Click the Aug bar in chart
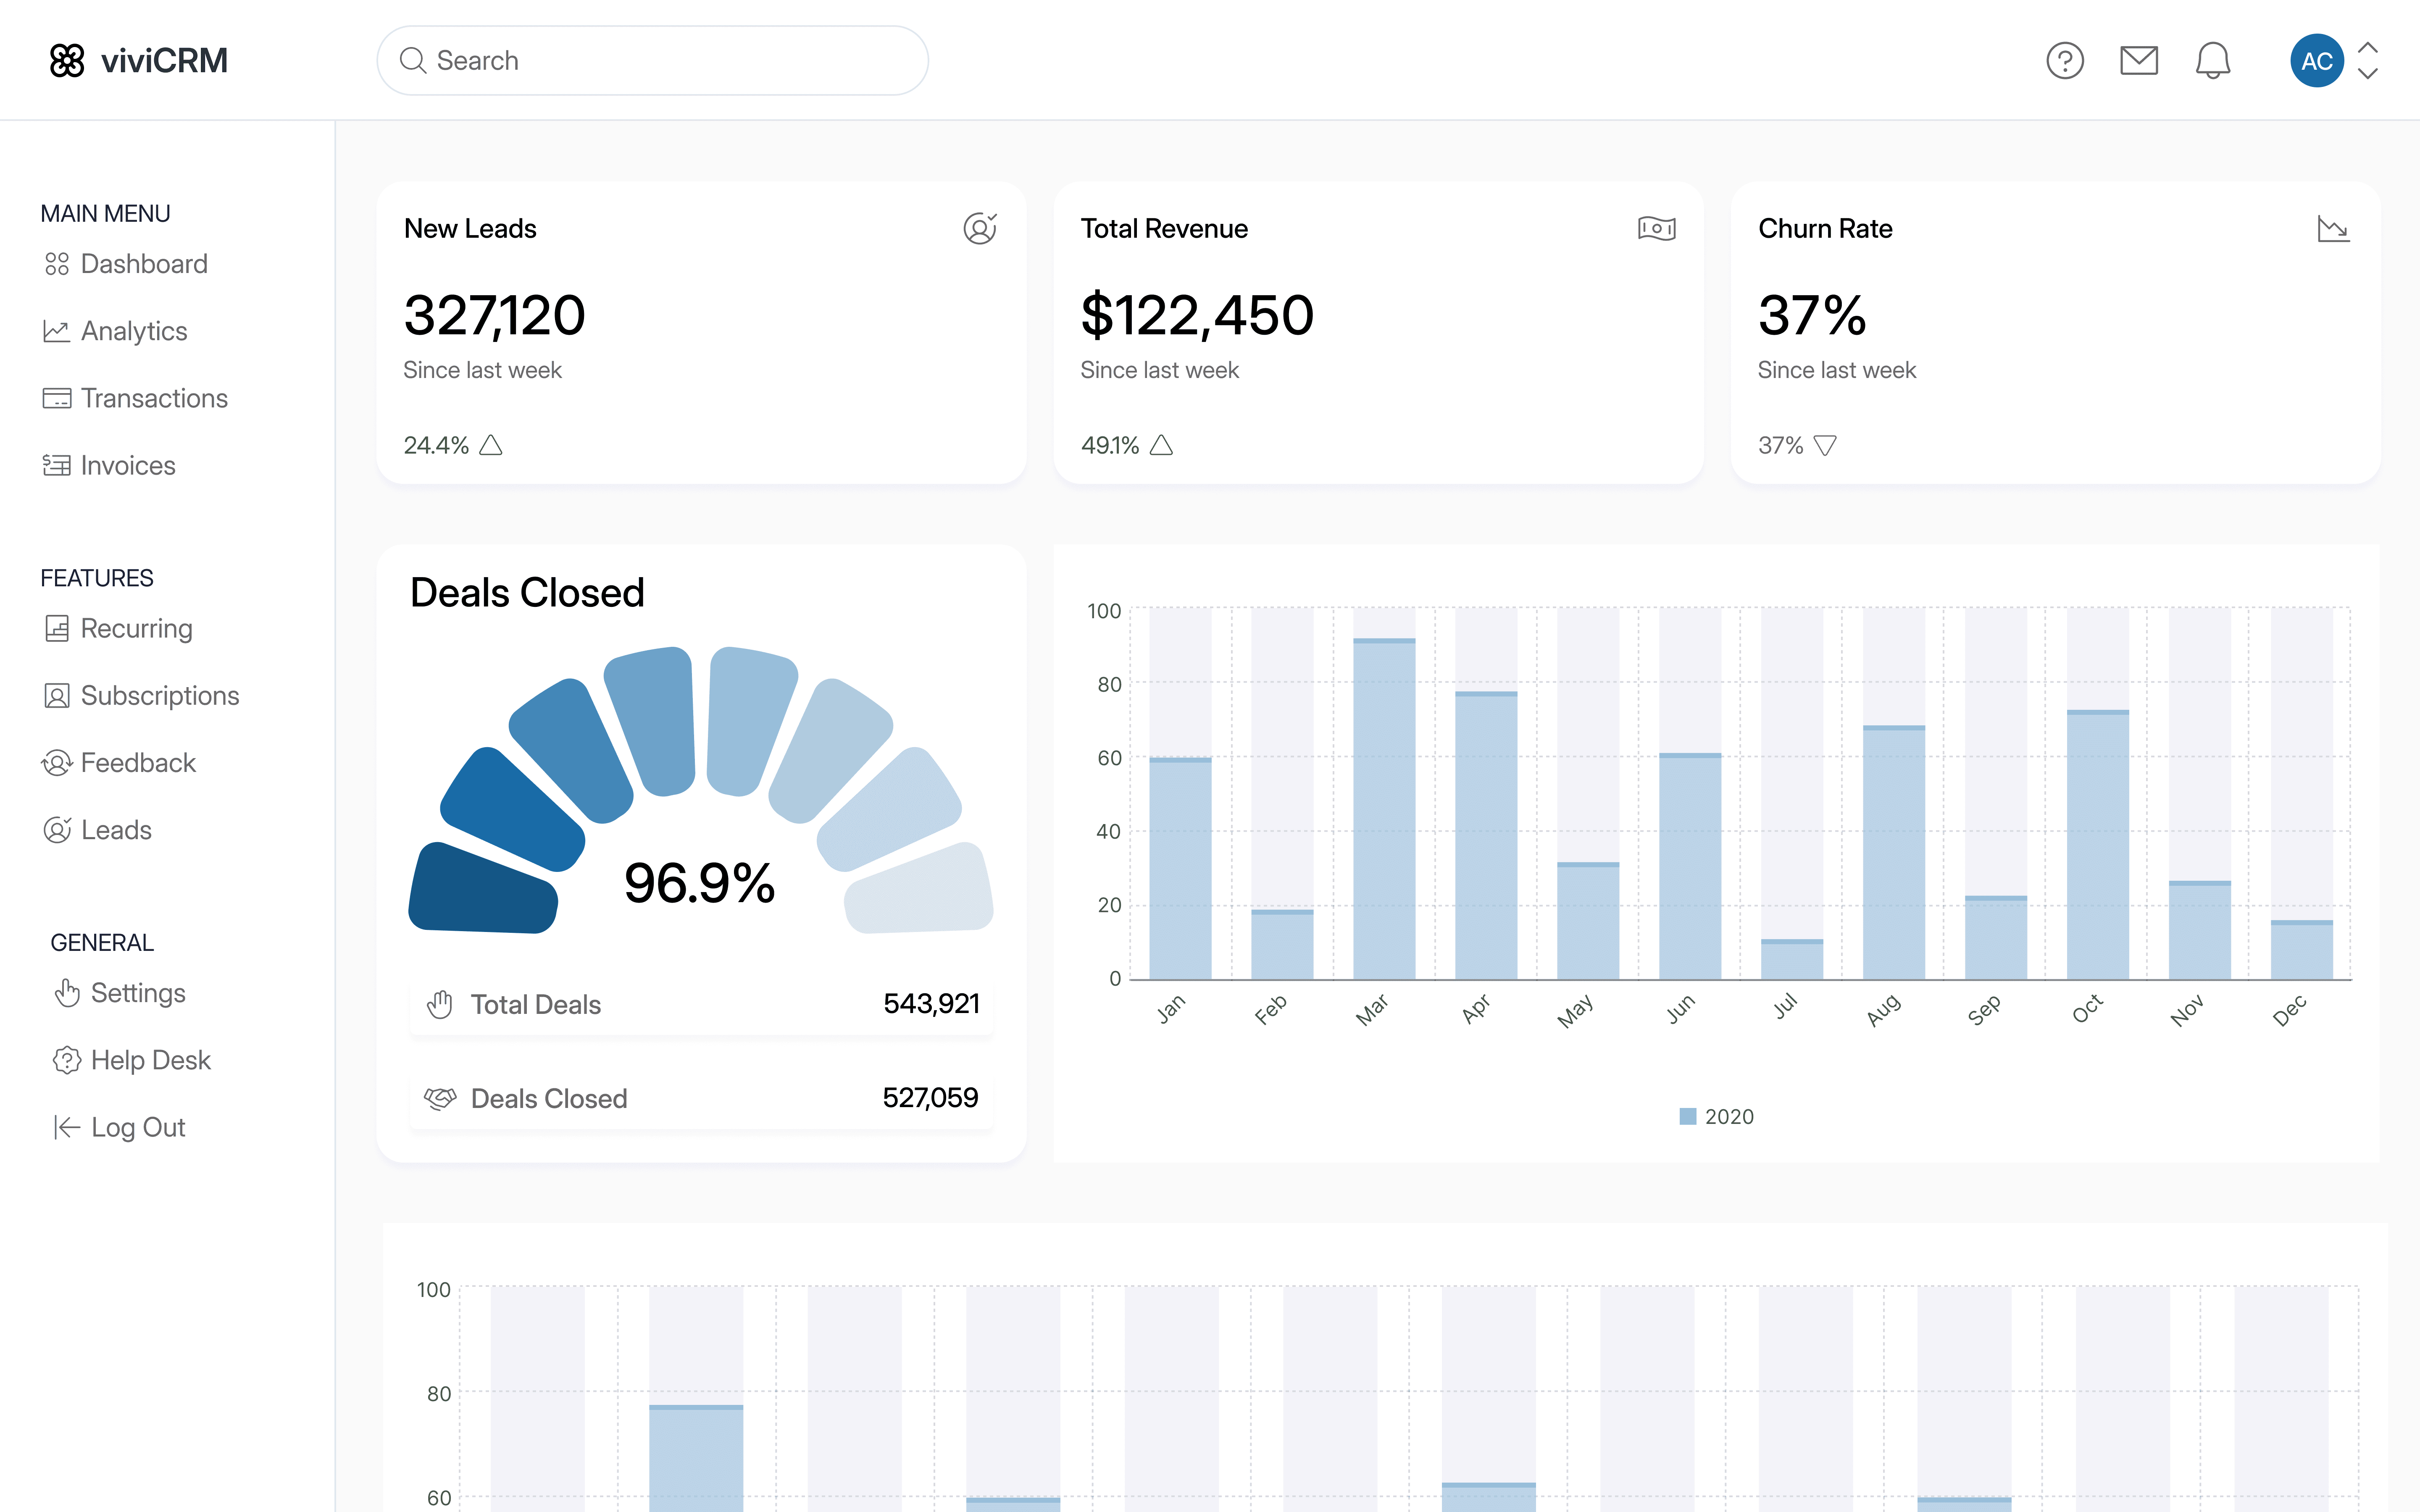2420x1512 pixels. (1893, 852)
